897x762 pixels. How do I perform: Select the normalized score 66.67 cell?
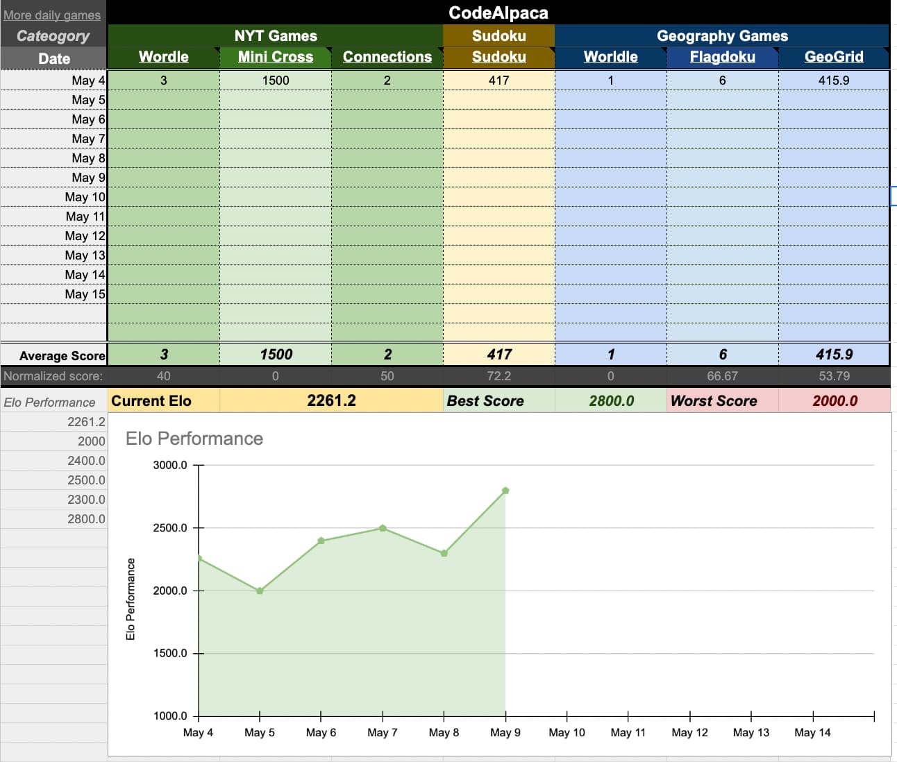tap(723, 376)
